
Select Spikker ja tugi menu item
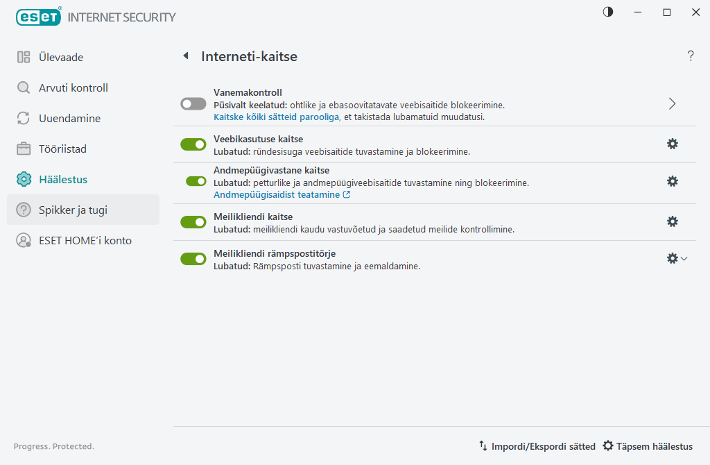pyautogui.click(x=73, y=210)
